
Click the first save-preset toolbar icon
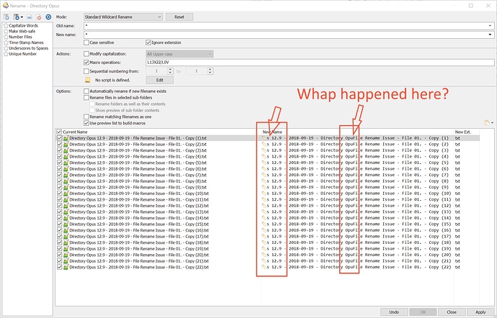[6, 17]
